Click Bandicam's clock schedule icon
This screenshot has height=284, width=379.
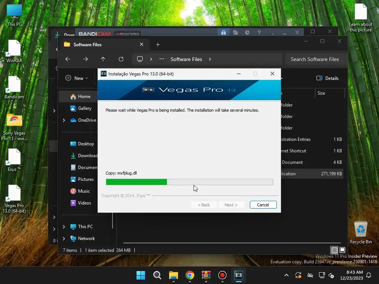tap(247, 33)
